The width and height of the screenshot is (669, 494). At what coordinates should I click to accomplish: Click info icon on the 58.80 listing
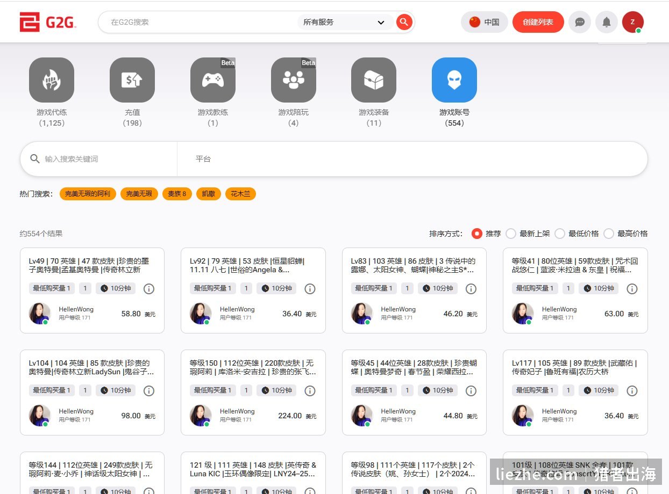point(149,289)
